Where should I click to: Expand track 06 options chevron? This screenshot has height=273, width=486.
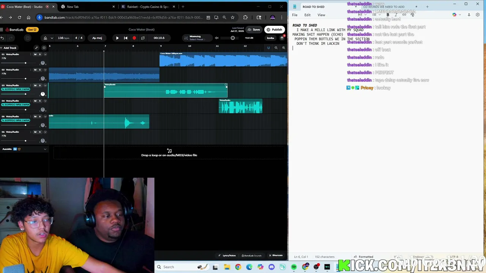[45, 132]
